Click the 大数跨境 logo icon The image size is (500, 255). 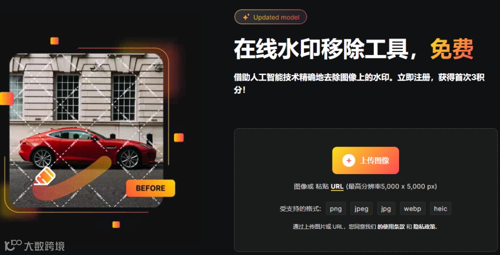pyautogui.click(x=13, y=245)
